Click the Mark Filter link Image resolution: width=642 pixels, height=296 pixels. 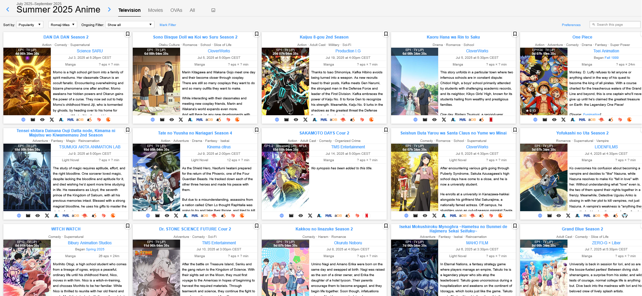point(168,25)
